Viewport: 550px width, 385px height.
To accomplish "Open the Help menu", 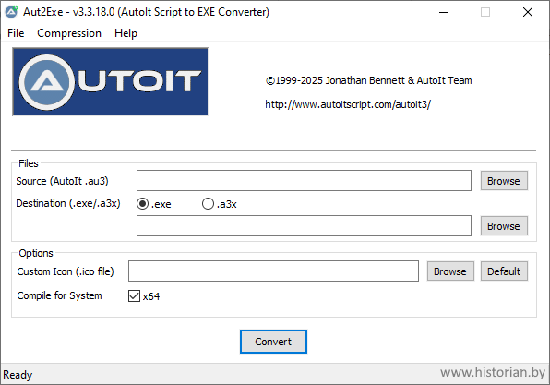I will (x=126, y=33).
